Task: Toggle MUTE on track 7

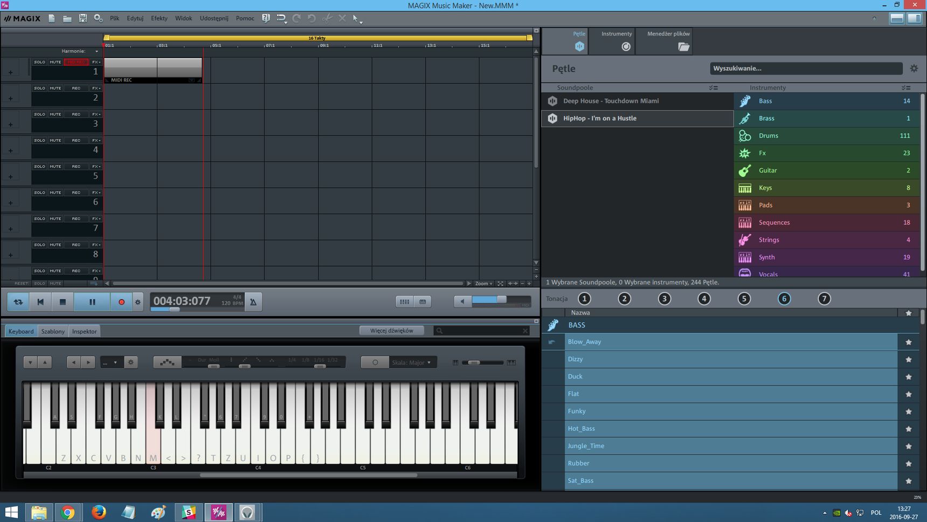Action: pos(56,218)
